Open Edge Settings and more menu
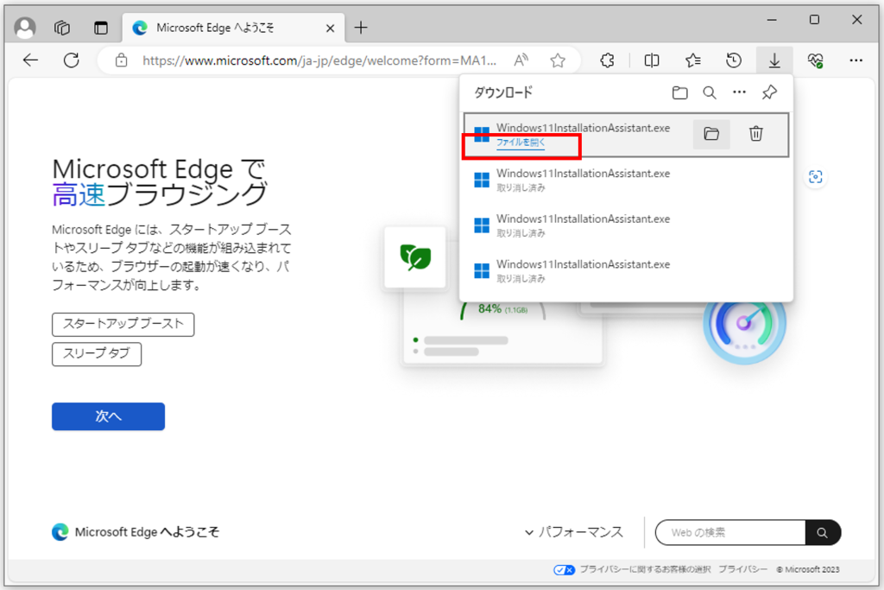Viewport: 884px width, 590px height. point(856,60)
